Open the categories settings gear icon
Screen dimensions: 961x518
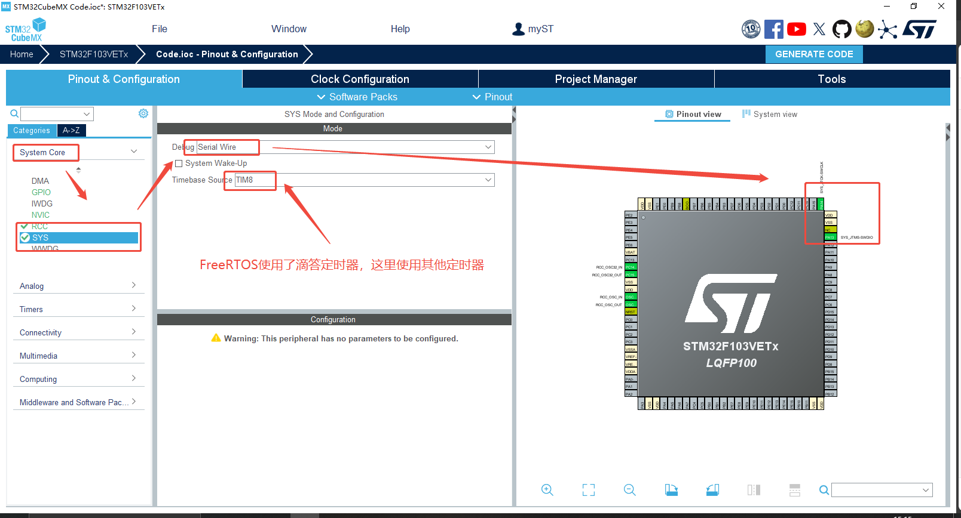tap(143, 113)
